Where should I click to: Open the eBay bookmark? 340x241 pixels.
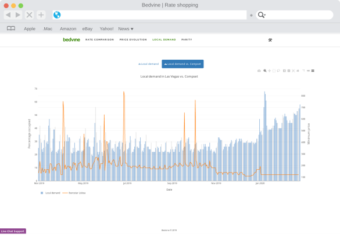click(87, 29)
